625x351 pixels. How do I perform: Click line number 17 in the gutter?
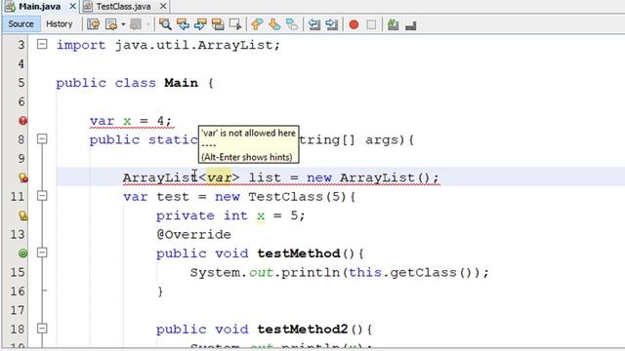(x=18, y=310)
